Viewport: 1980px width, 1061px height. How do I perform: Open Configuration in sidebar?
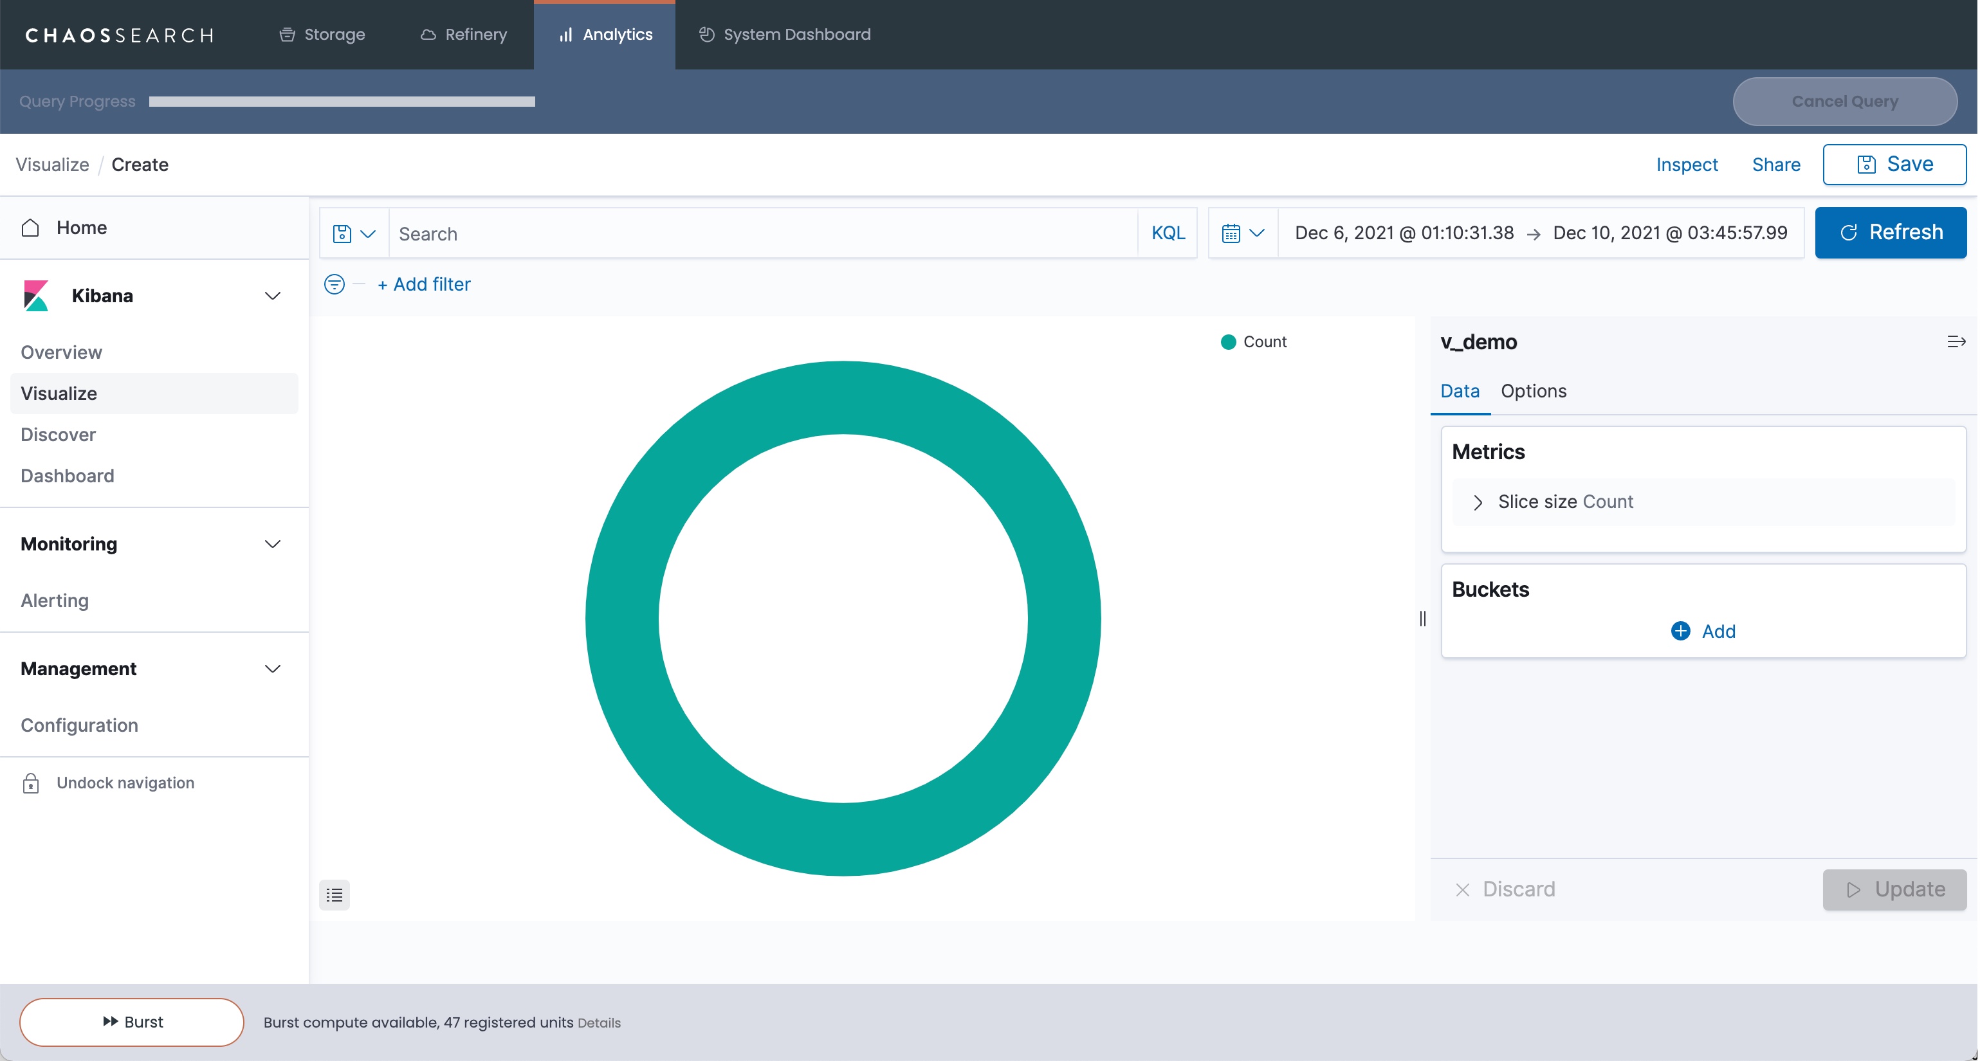pos(79,725)
